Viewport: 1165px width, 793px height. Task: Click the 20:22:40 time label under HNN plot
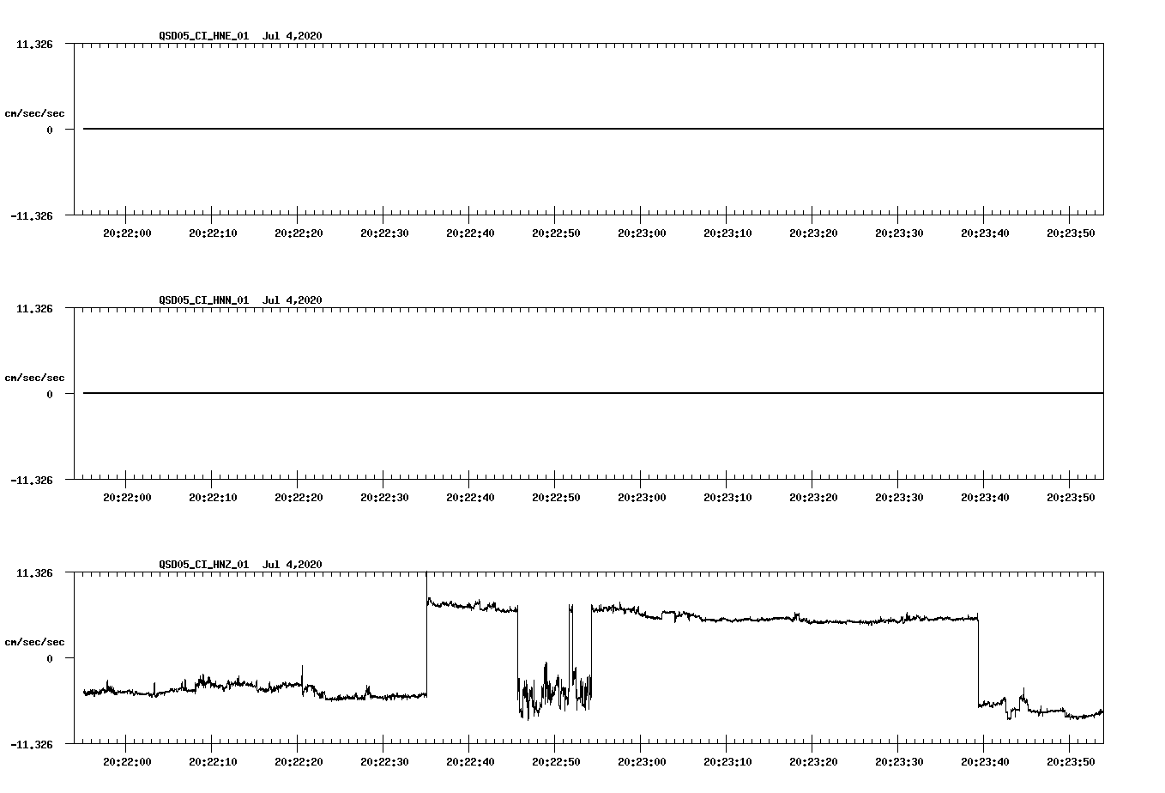[470, 497]
